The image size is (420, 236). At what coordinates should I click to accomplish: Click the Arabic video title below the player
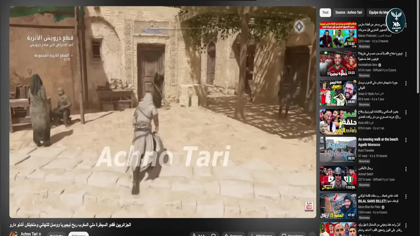tap(70, 225)
